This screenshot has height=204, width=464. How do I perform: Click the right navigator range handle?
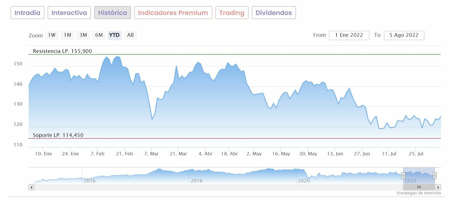pyautogui.click(x=434, y=176)
